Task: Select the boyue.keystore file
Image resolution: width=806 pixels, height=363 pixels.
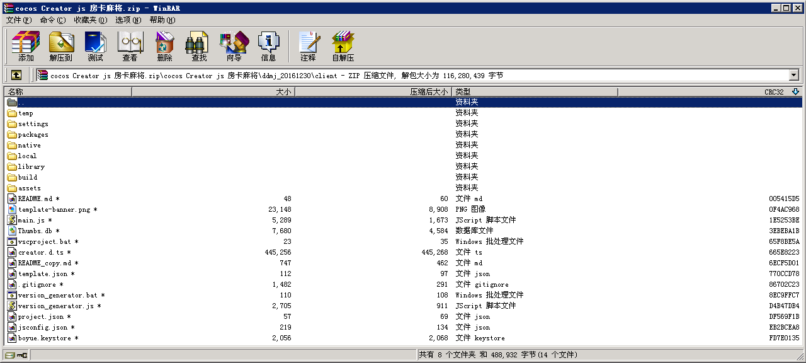Action: pos(45,338)
